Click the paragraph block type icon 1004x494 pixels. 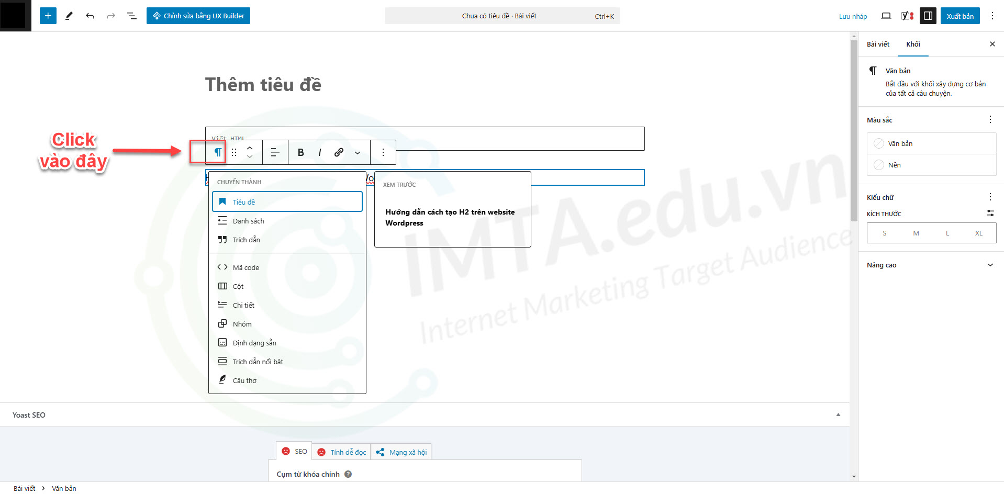pyautogui.click(x=217, y=152)
